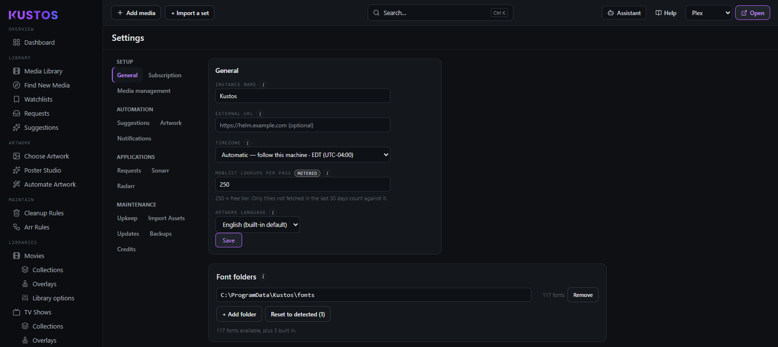Click the Dashboard grid icon

click(17, 42)
